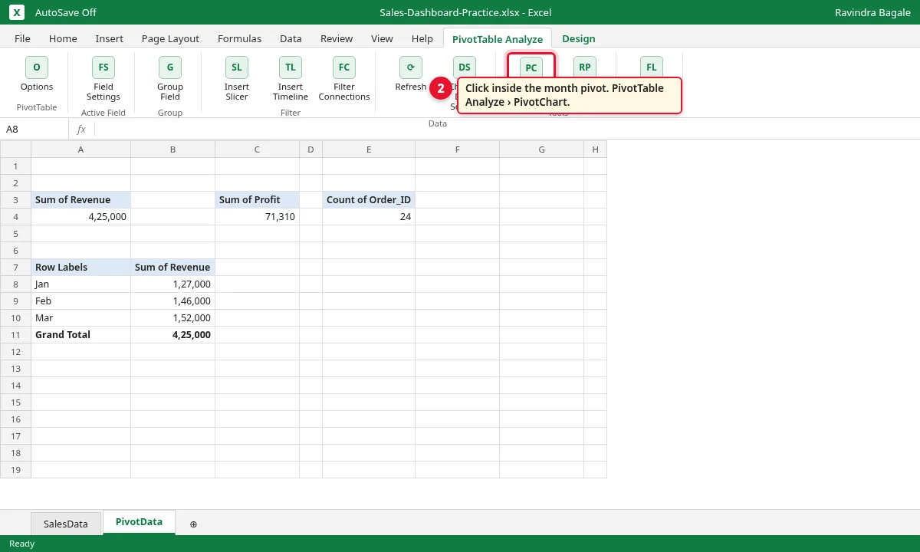This screenshot has height=552, width=920.
Task: Select the PivotTable Analyze tab
Action: (498, 39)
